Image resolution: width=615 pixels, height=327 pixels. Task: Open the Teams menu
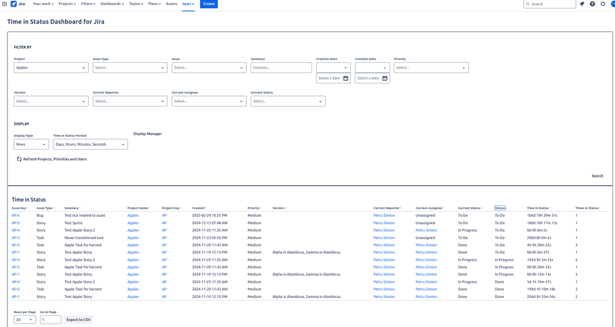135,4
